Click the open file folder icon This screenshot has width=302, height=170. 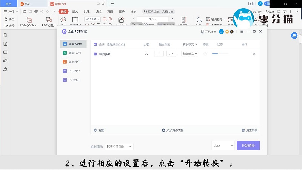pyautogui.click(x=25, y=12)
